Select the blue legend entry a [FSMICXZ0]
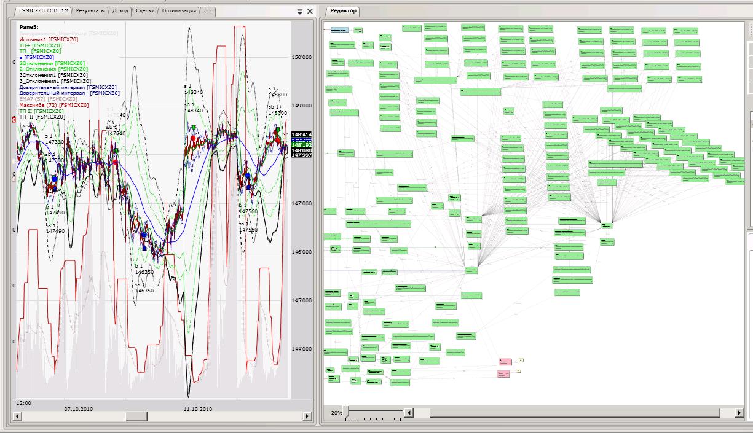The height and width of the screenshot is (433, 753). (x=37, y=57)
